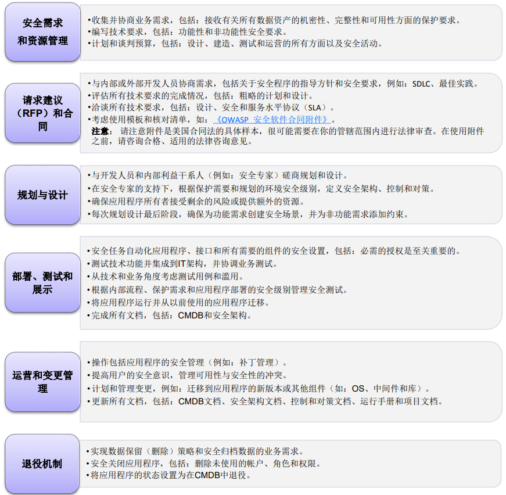506x495 pixels.
Task: Select the 安全需求和资源管理 phase box
Action: (42, 32)
